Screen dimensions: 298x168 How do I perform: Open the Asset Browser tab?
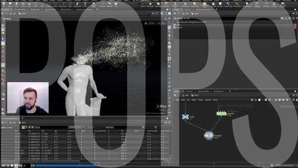(x=219, y=91)
